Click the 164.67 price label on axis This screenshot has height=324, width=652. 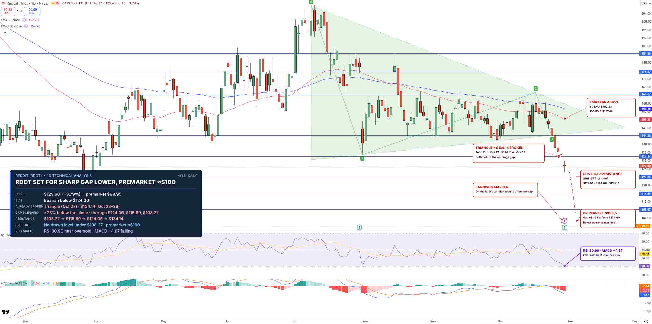(646, 94)
